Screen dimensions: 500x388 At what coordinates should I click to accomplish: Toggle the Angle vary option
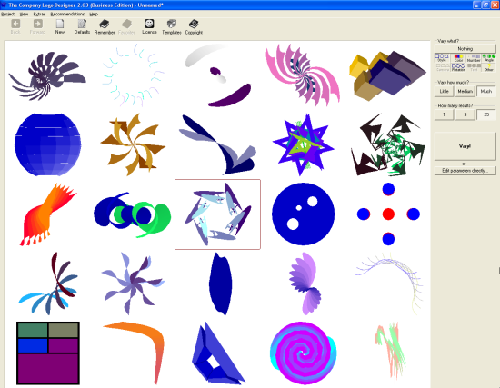[x=489, y=58]
